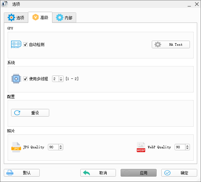Image resolution: width=201 pixels, height=182 pixels.
Task: Increase the thread count spinner
Action: click(61, 77)
